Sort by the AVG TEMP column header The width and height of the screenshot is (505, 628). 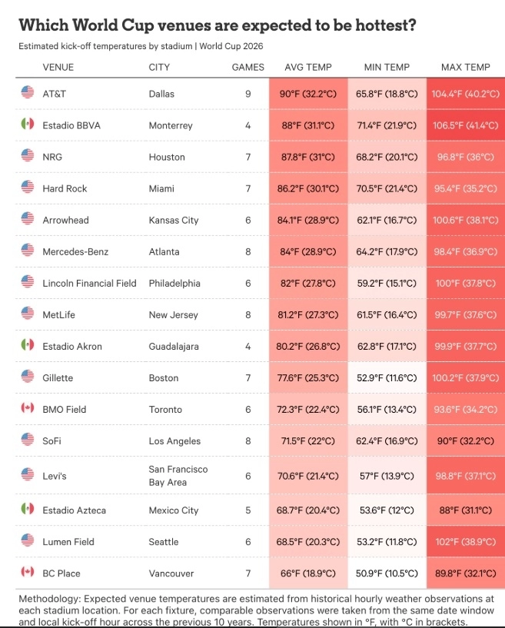(x=308, y=68)
